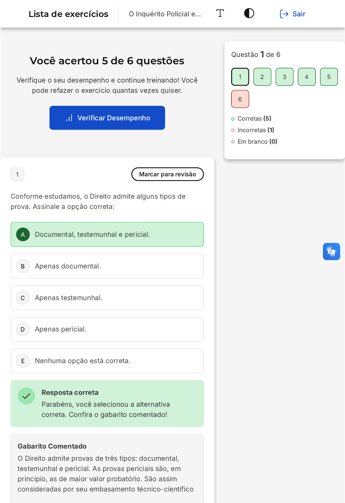Open incorrect question 6 in red
This screenshot has height=503, width=345.
tap(240, 99)
